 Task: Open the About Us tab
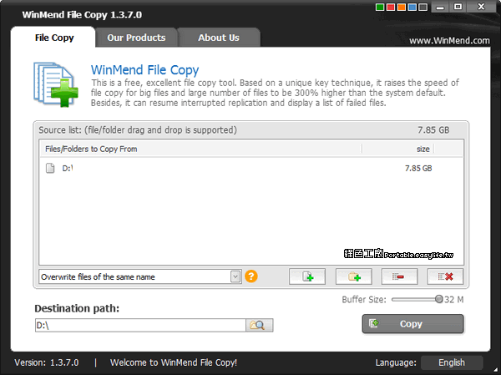[x=219, y=38]
